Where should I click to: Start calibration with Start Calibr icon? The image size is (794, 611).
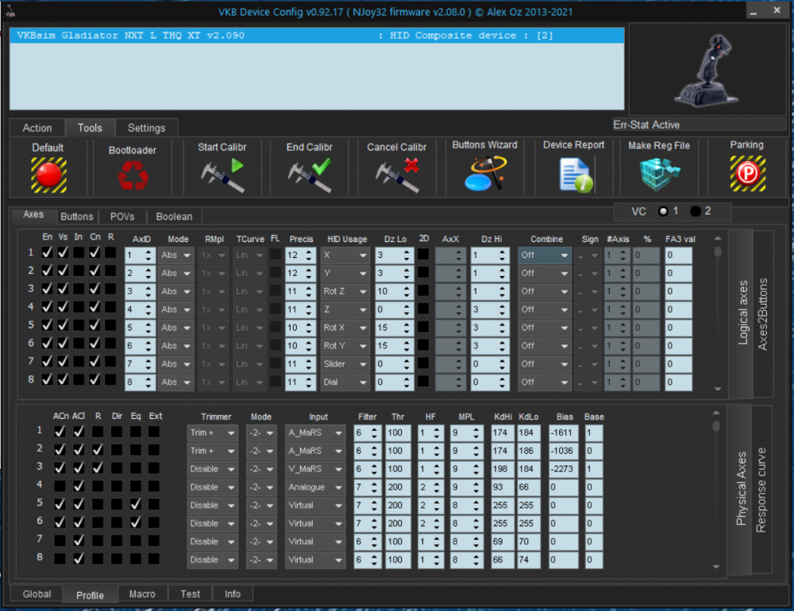[222, 175]
